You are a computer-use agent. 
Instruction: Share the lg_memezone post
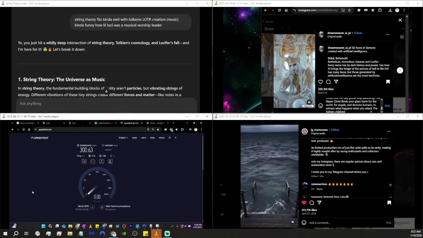pyautogui.click(x=319, y=203)
